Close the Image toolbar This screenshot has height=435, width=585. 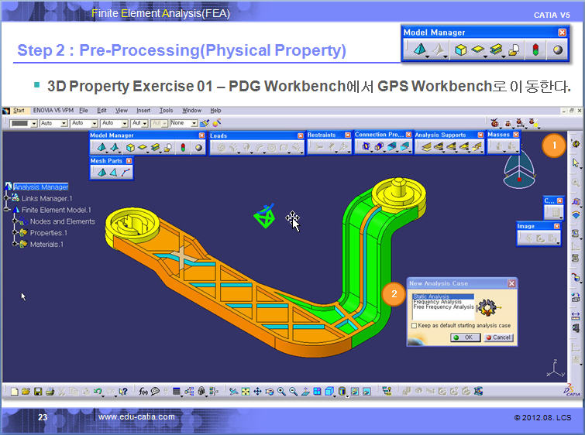(x=556, y=226)
